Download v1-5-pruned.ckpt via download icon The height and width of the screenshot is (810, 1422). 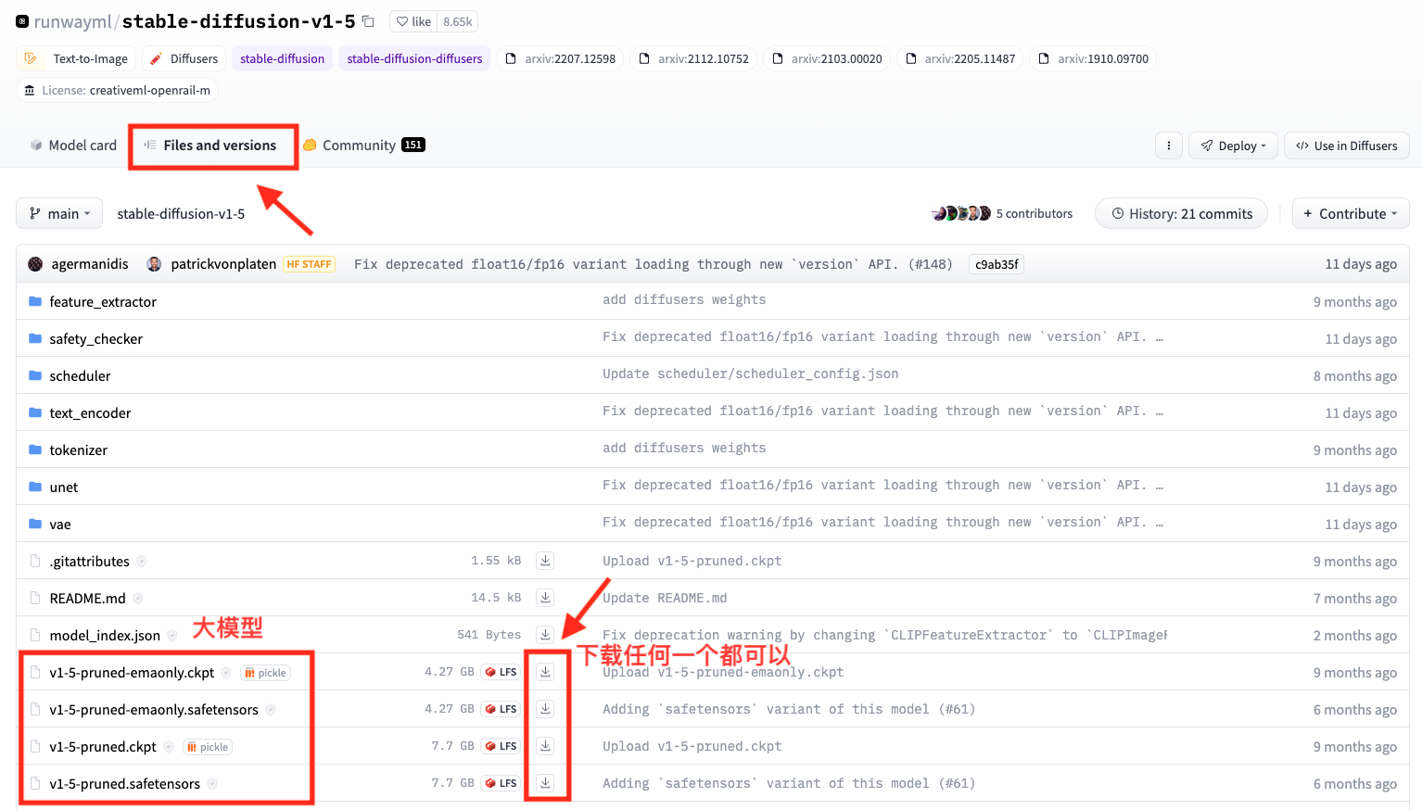point(546,746)
